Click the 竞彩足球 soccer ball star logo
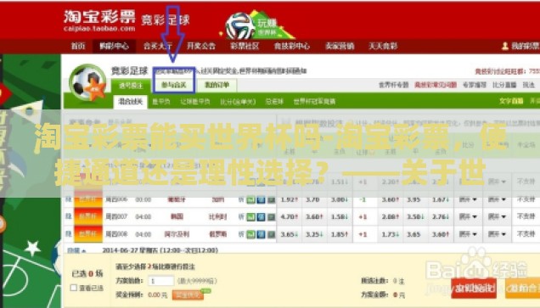Image resolution: width=540 pixels, height=308 pixels. click(x=87, y=83)
